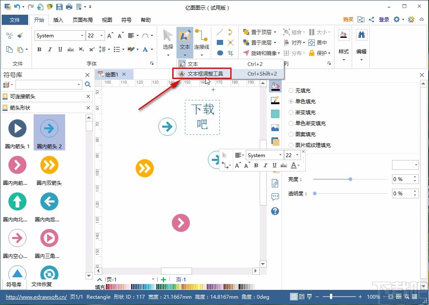
Task: Open the ribbon font size 22 dropdown
Action: tap(102, 36)
